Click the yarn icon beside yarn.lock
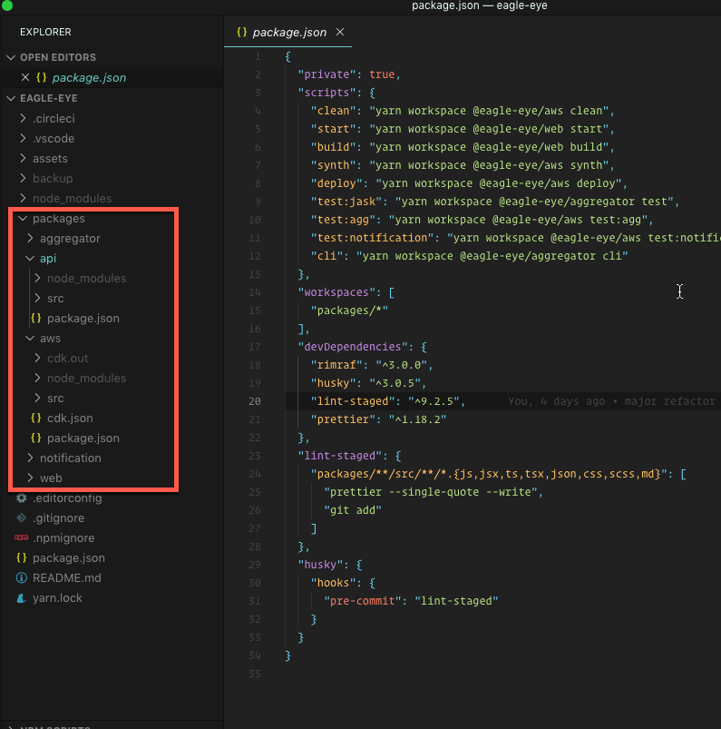 point(22,598)
